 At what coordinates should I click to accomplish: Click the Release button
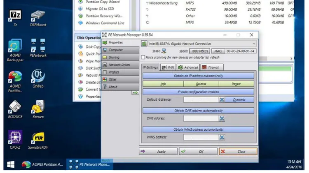(x=201, y=84)
